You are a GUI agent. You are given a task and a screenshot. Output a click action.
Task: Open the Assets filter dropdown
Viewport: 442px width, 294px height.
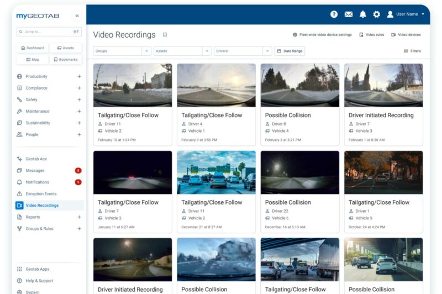click(182, 51)
